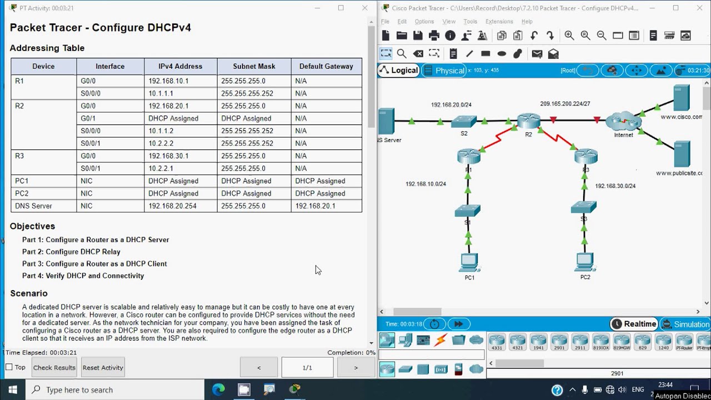Click the Drawing Palette rectangle icon
This screenshot has width=711, height=400.
click(618, 36)
